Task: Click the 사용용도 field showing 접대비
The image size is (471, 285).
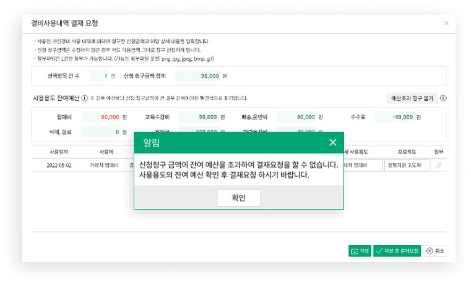Action: [x=362, y=165]
